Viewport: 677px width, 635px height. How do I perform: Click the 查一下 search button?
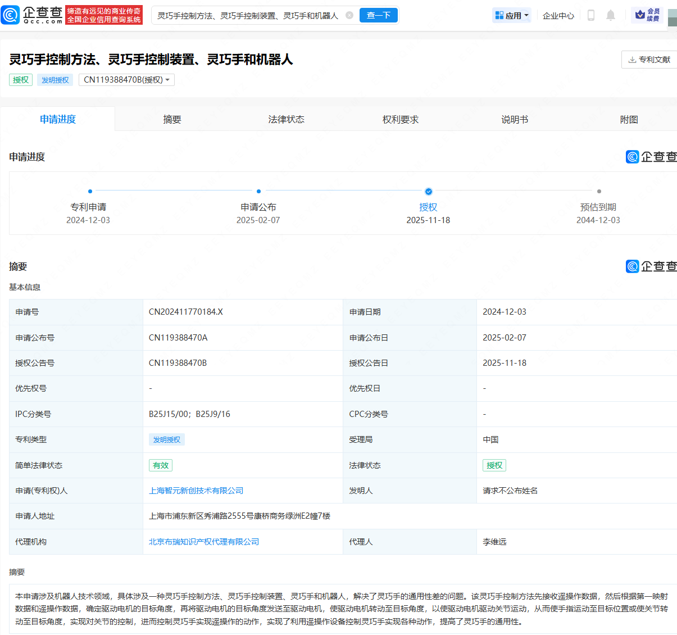click(x=379, y=15)
